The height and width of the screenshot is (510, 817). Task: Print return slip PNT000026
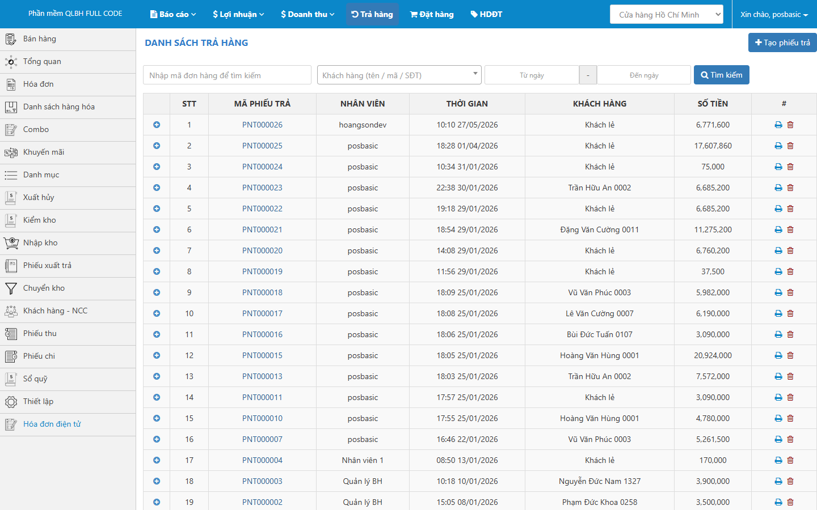point(778,125)
